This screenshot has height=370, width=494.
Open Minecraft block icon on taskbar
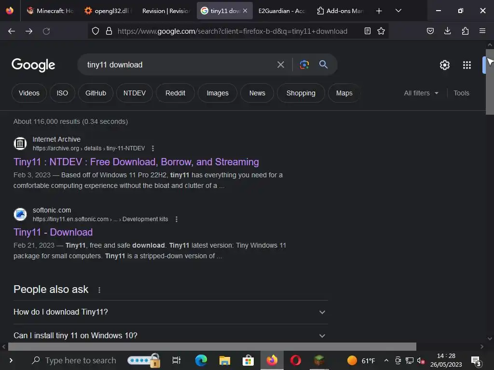319,360
